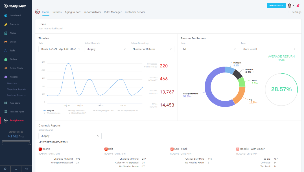Click the 28.57% average return rate gauge
Image resolution: width=304 pixels, height=172 pixels.
tap(281, 89)
